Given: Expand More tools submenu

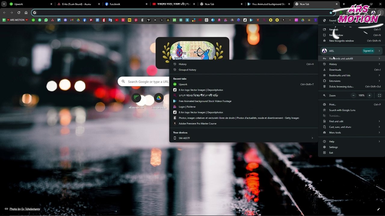Looking at the screenshot, I should pos(351,133).
